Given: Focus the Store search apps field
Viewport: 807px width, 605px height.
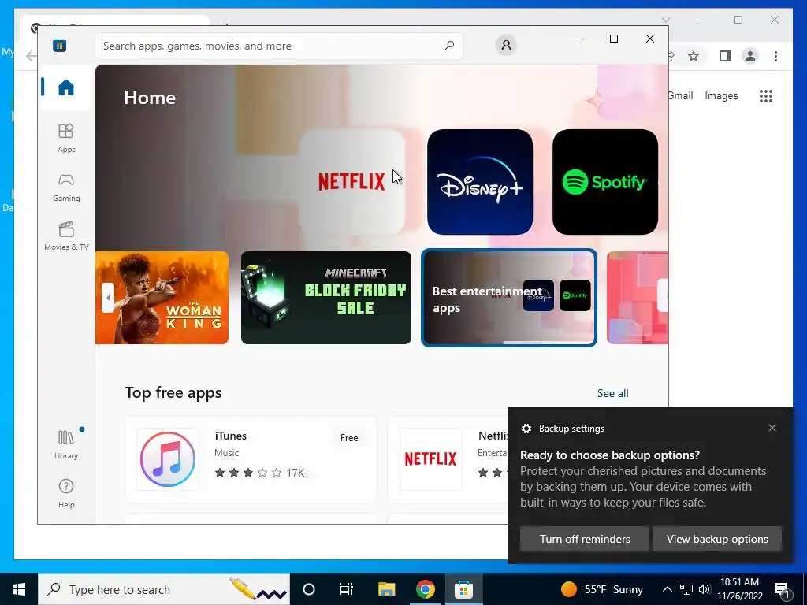Looking at the screenshot, I should [278, 46].
